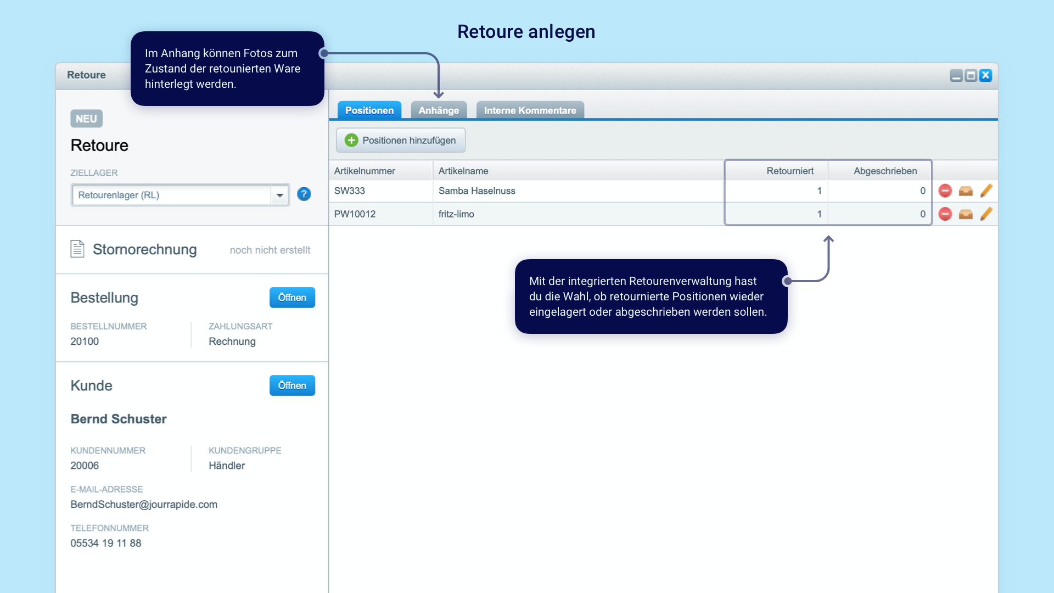Click the Stornorechnung heading
This screenshot has height=593, width=1054.
[x=145, y=249]
